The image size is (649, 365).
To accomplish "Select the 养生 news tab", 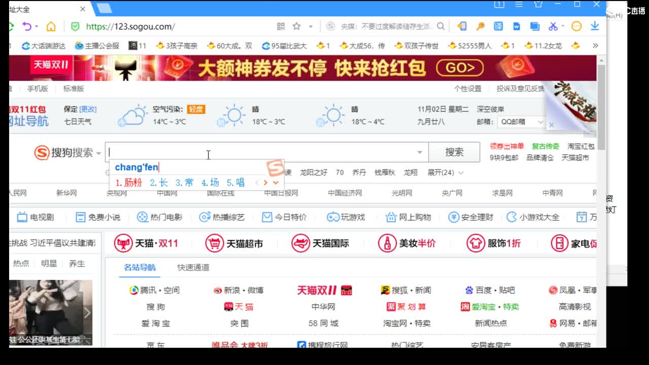I will click(77, 264).
